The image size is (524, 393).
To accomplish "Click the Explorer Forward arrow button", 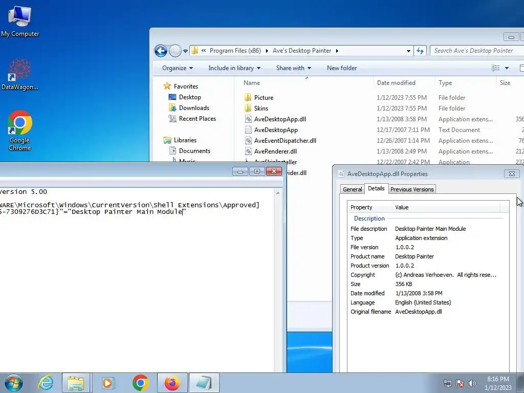I will point(175,51).
